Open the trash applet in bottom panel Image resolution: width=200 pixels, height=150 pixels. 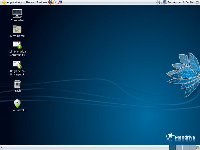[x=198, y=148]
